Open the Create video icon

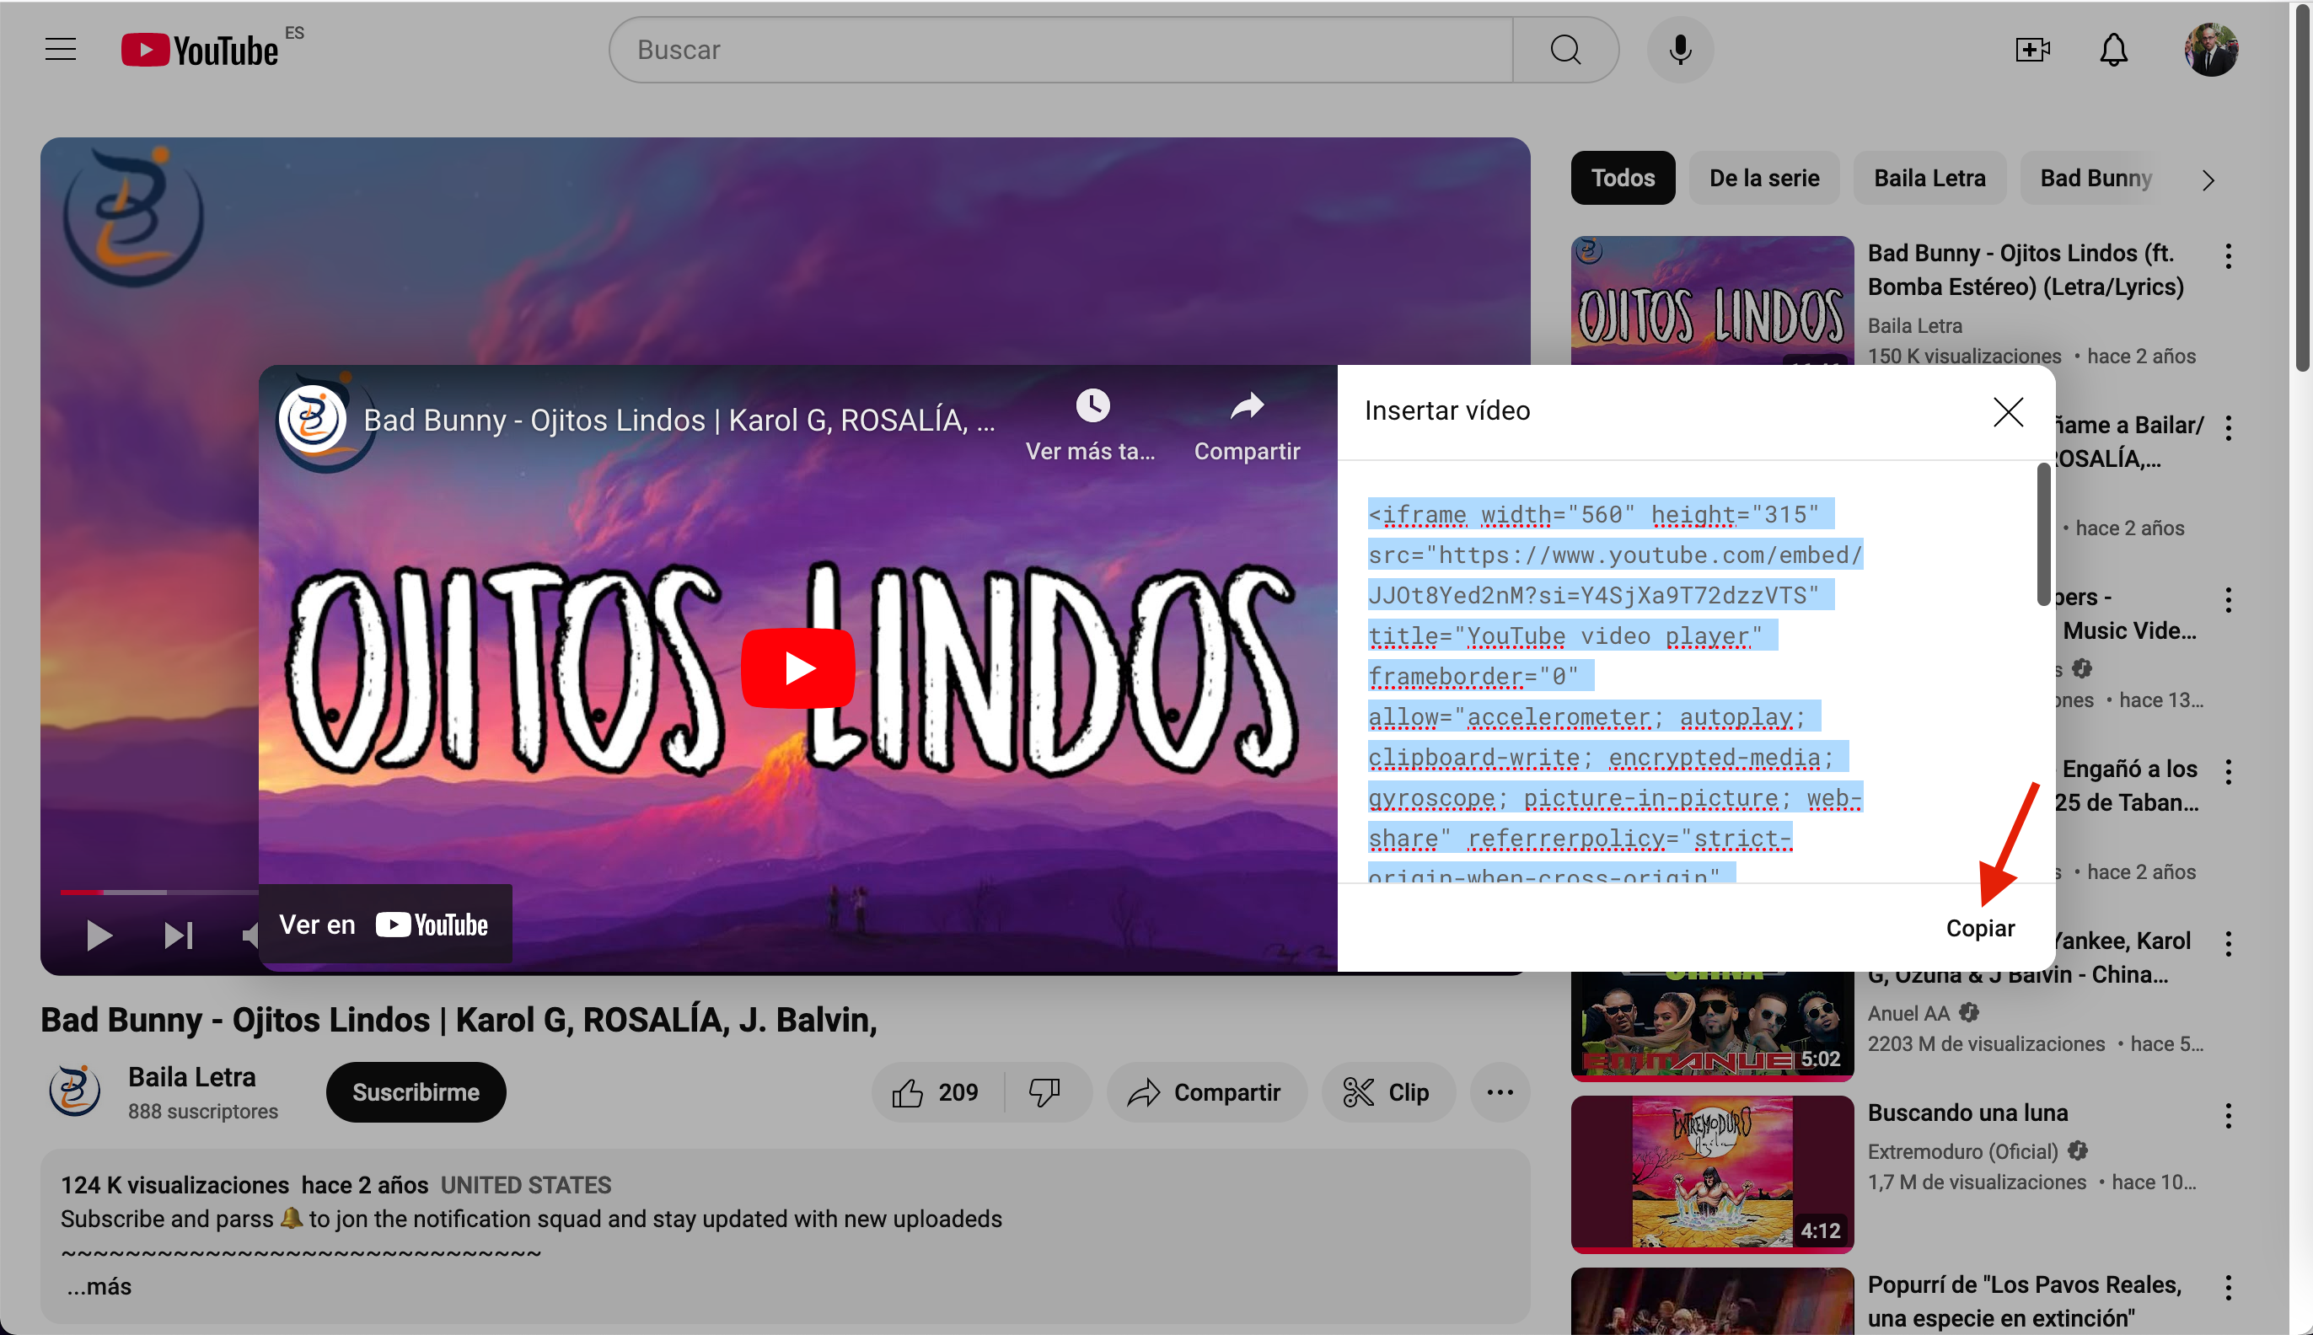tap(2031, 50)
